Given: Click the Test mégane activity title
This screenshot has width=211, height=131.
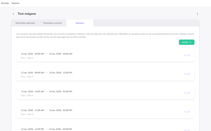Looking at the screenshot, I should 27,14.
